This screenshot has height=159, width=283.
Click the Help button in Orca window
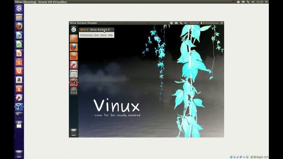click(x=110, y=35)
